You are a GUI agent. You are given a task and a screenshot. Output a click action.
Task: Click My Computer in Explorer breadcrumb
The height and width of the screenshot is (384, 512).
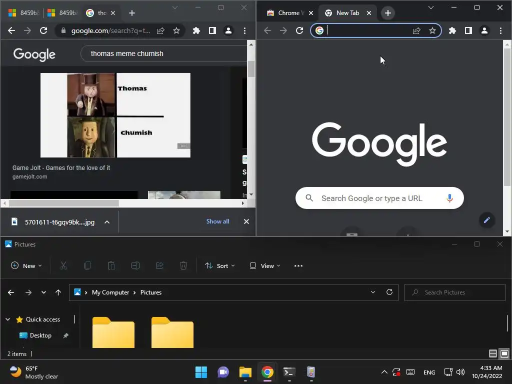coord(110,292)
